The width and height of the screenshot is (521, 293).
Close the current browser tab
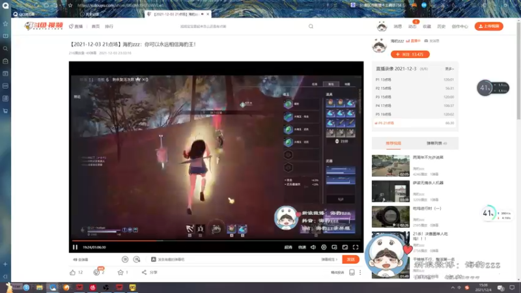[208, 14]
